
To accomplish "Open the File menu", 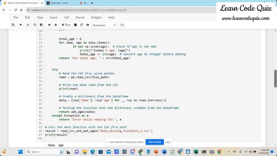I will pos(16,17).
